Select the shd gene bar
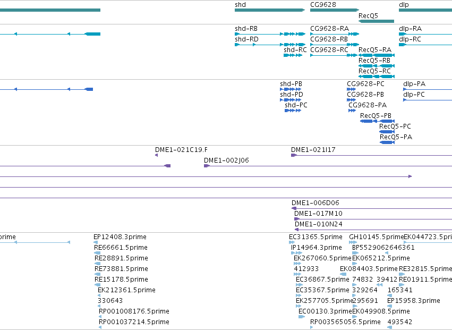The height and width of the screenshot is (330, 452). 270,10
